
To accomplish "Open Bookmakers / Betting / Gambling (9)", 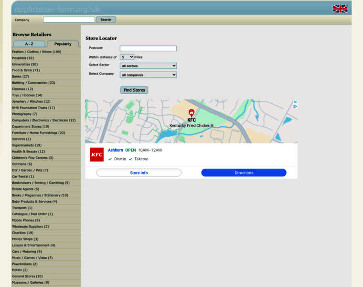I will coord(41,183).
